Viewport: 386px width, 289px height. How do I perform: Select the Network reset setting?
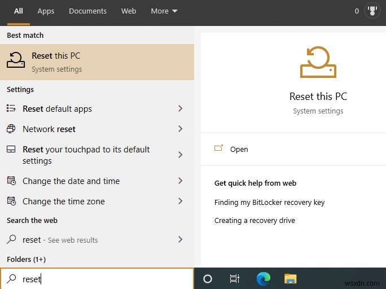(97, 129)
